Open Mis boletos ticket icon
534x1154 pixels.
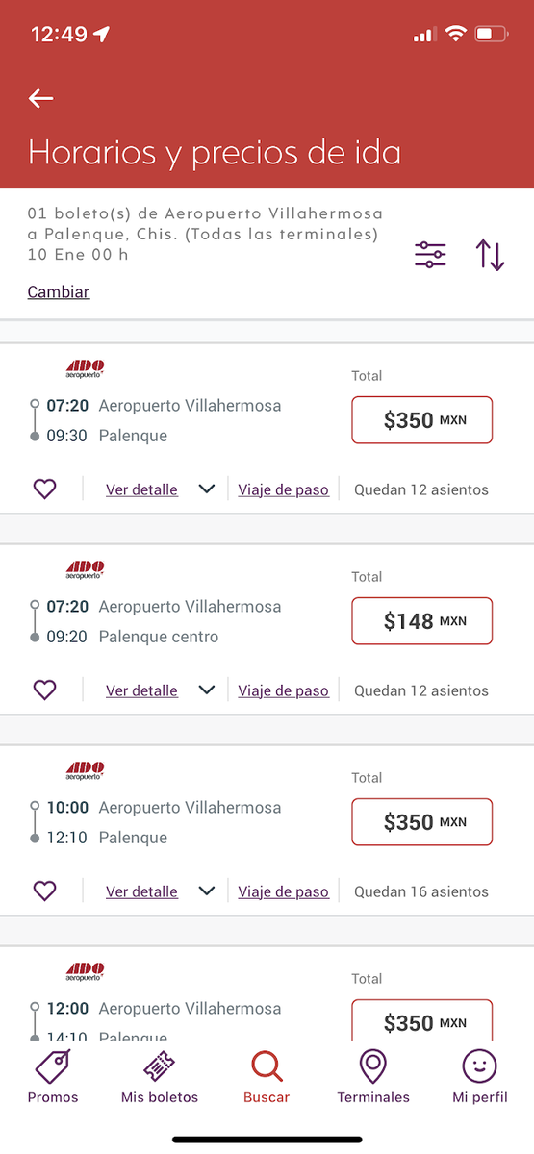pyautogui.click(x=160, y=1066)
